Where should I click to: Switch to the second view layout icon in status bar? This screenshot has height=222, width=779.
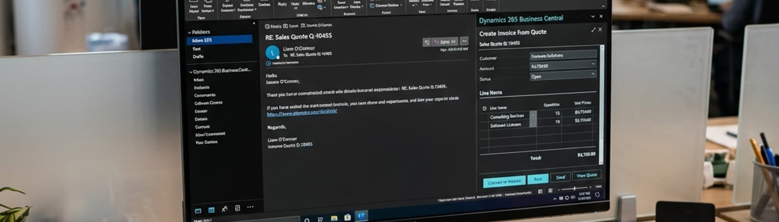pos(550,190)
